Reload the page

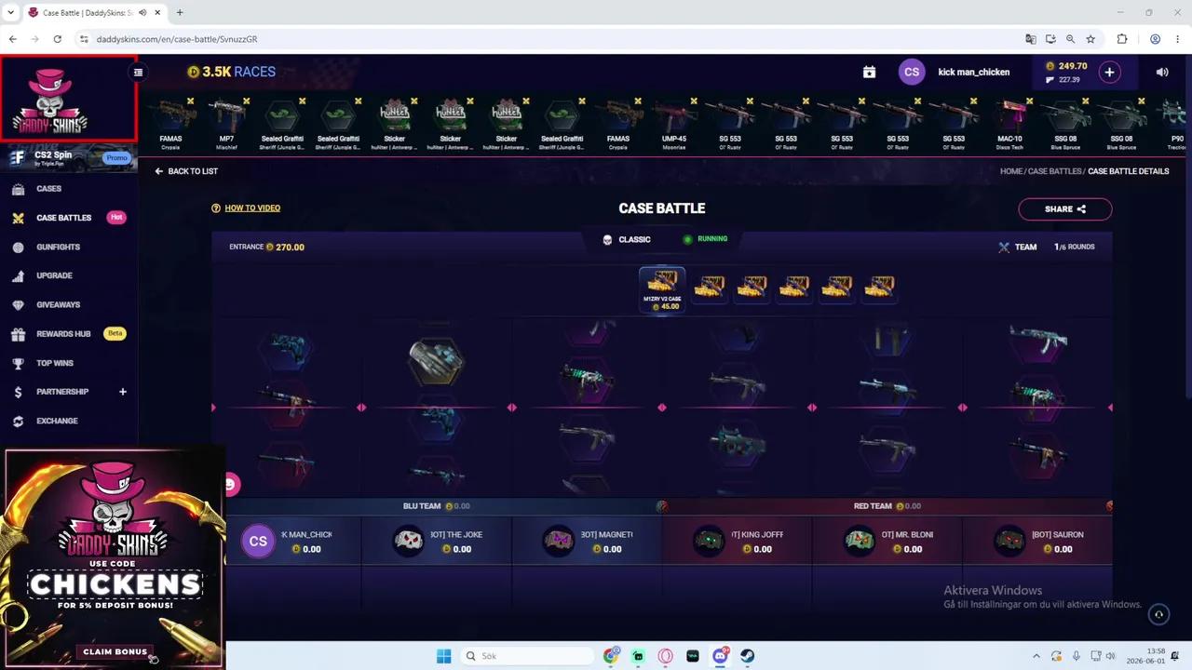point(58,39)
